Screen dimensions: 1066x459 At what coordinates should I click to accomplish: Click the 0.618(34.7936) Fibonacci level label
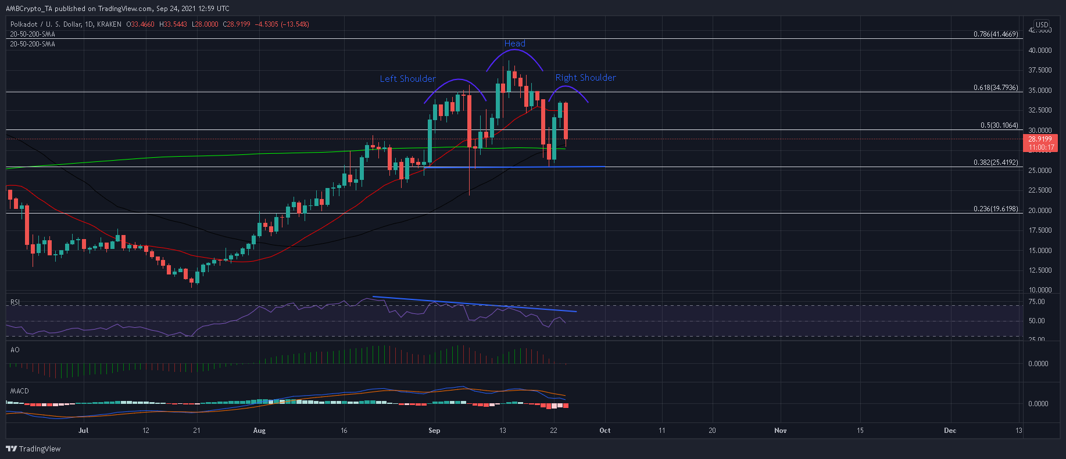click(996, 88)
